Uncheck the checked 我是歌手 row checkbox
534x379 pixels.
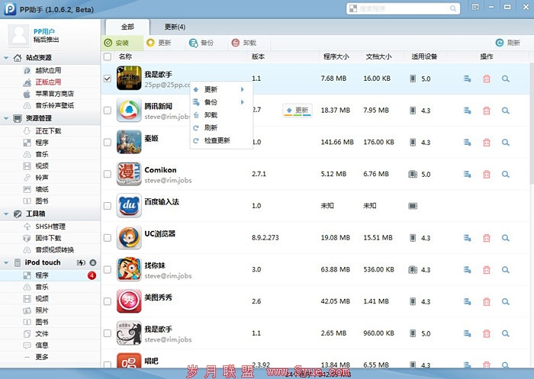(108, 79)
